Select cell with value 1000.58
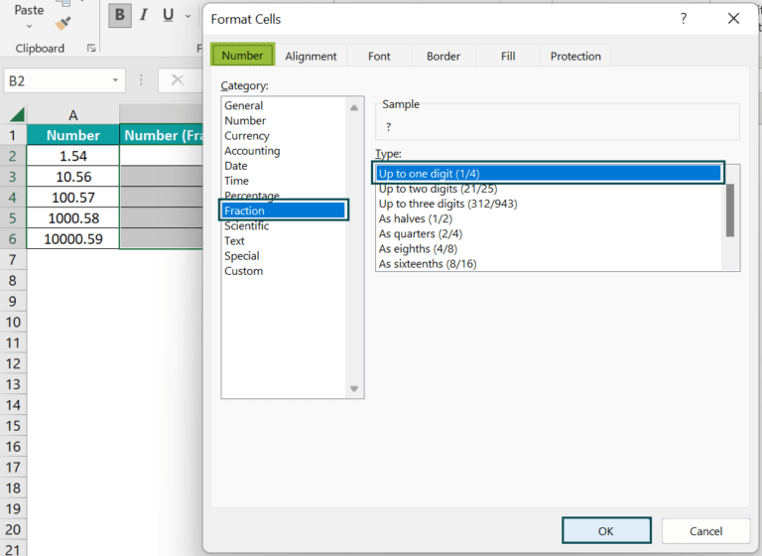The image size is (762, 556). coord(72,217)
